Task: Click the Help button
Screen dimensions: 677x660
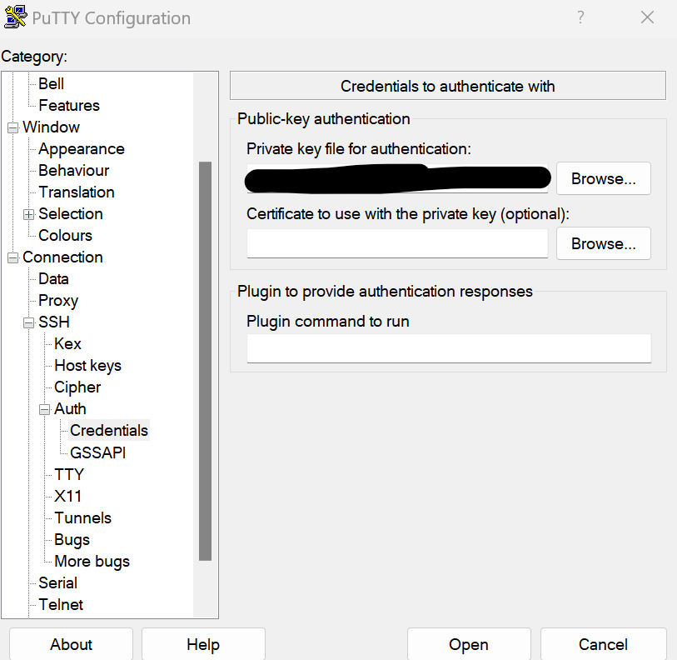Action: tap(203, 644)
